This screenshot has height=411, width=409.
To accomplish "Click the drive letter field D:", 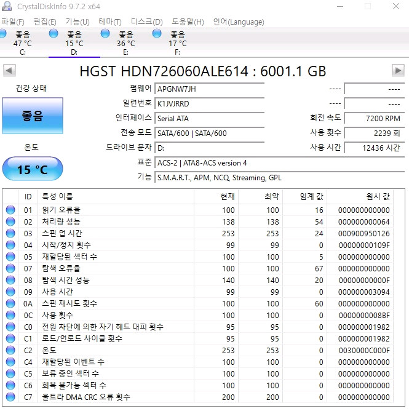I will coord(210,148).
